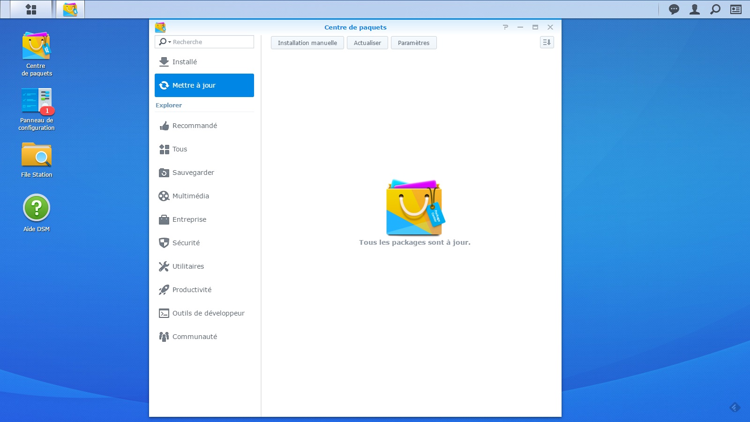
Task: Open the user account options icon
Action: 694,9
